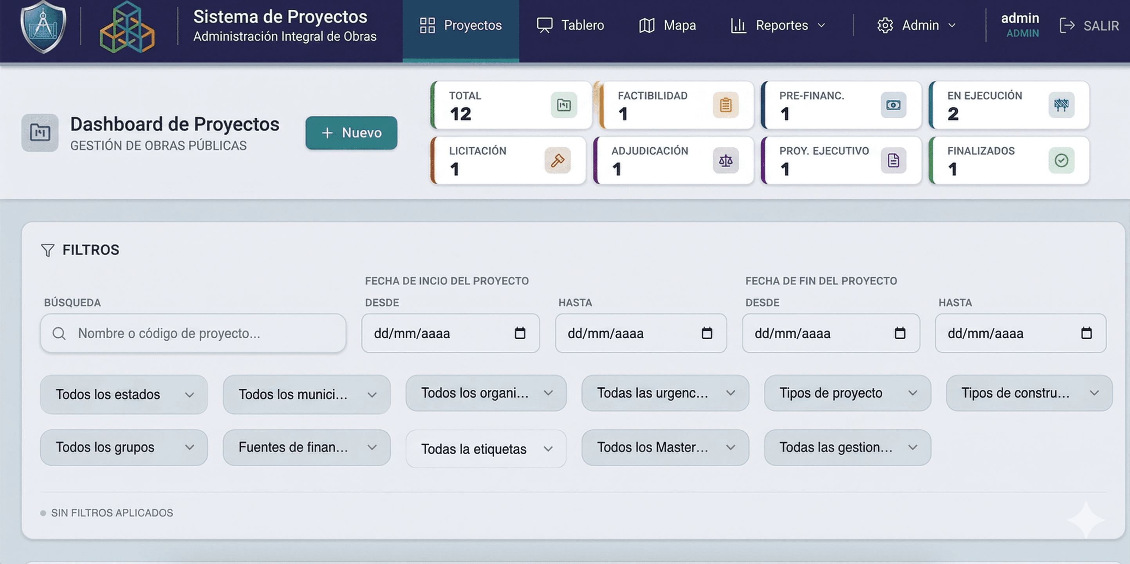This screenshot has height=564, width=1130.
Task: Click the document icon in Proy. Ejecutivo card
Action: tap(893, 160)
